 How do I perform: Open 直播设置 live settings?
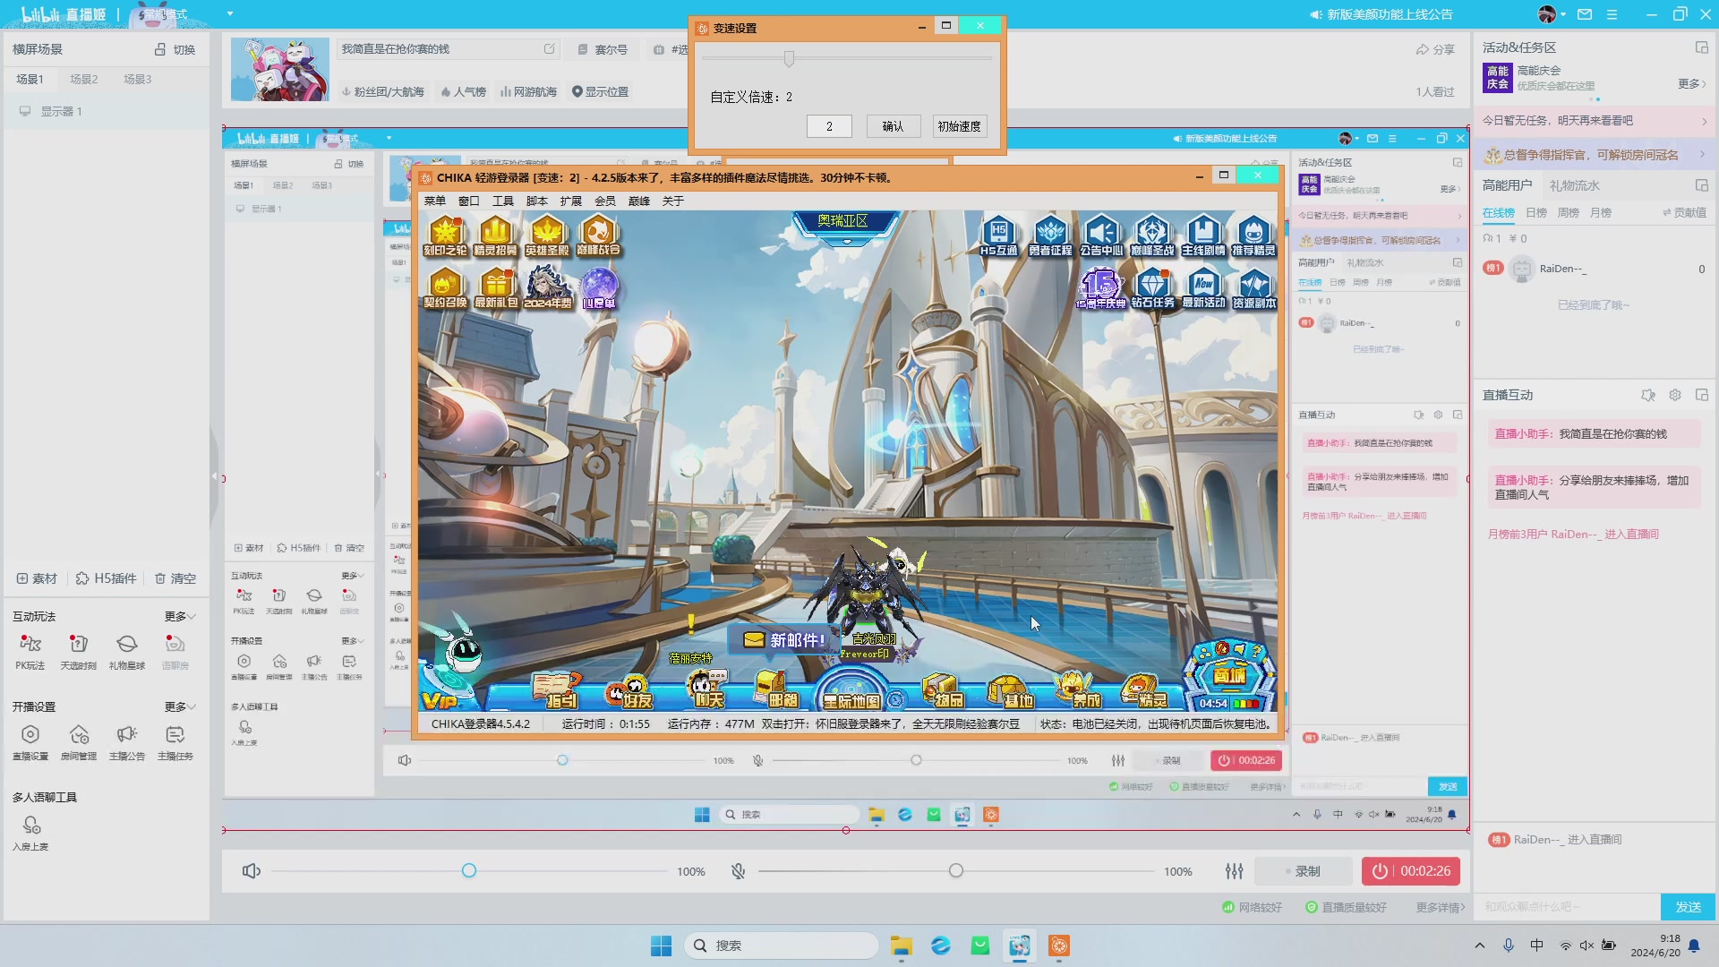[x=30, y=741]
